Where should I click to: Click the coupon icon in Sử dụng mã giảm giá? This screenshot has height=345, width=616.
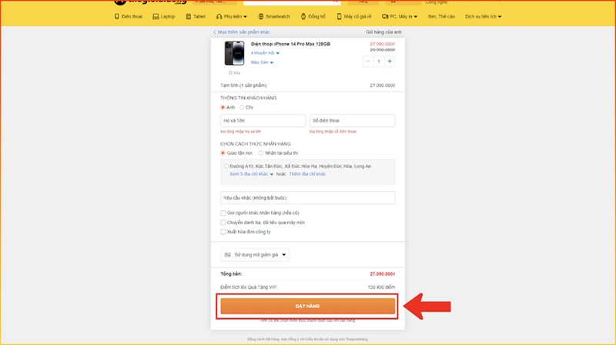click(x=227, y=255)
